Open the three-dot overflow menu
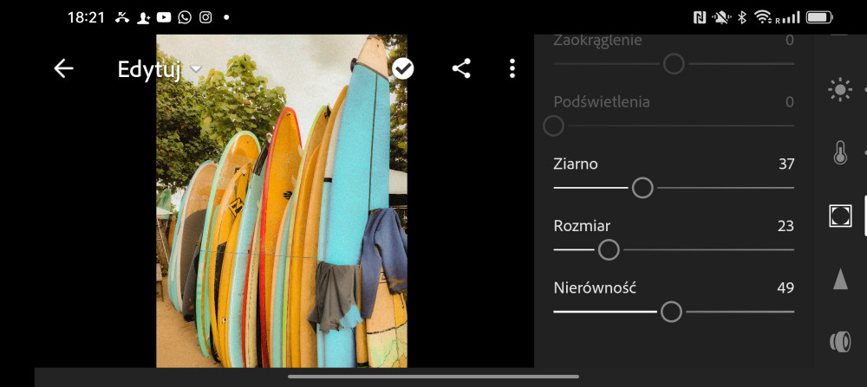 coord(512,68)
